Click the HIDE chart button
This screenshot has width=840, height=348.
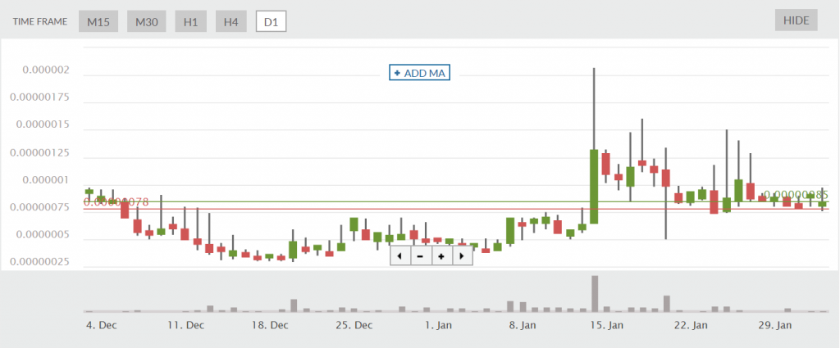click(796, 20)
